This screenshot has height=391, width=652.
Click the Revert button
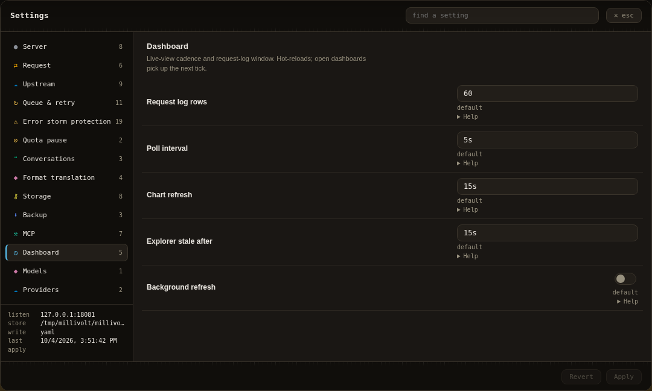click(x=581, y=377)
